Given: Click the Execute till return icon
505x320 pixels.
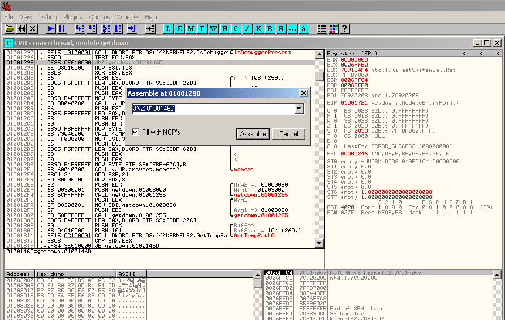Looking at the screenshot, I should 132,28.
